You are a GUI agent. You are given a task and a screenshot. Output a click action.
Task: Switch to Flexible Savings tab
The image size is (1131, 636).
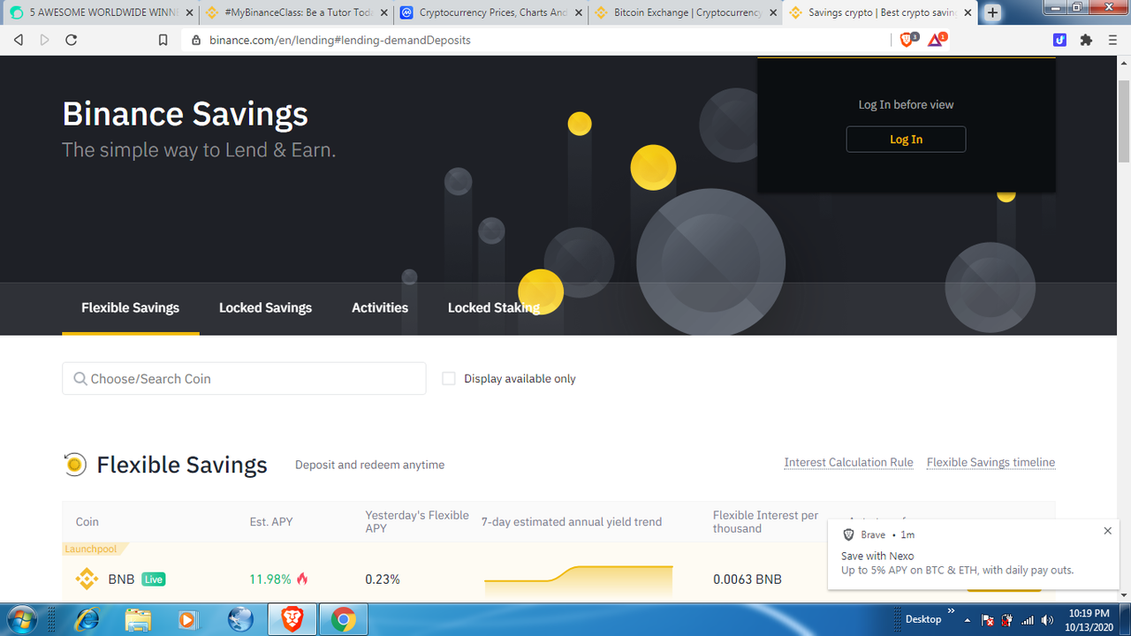point(131,308)
